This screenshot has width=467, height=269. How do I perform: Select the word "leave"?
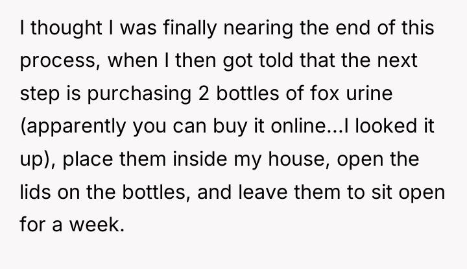263,192
